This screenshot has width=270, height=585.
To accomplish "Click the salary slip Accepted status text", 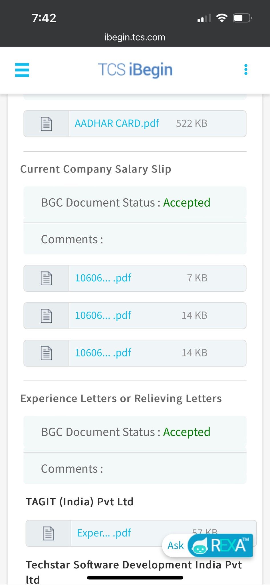I will coord(187,203).
